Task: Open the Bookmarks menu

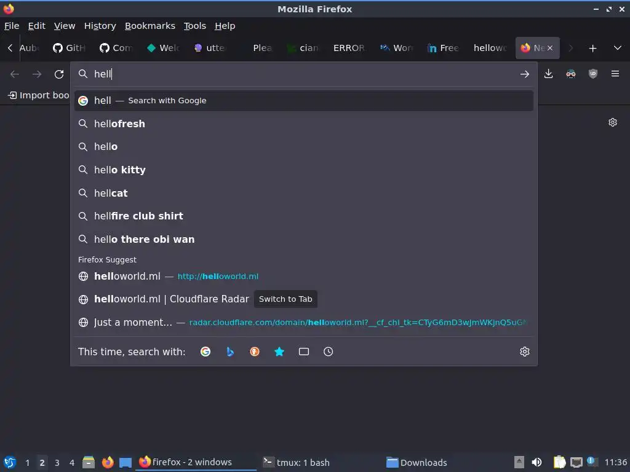Action: [150, 26]
